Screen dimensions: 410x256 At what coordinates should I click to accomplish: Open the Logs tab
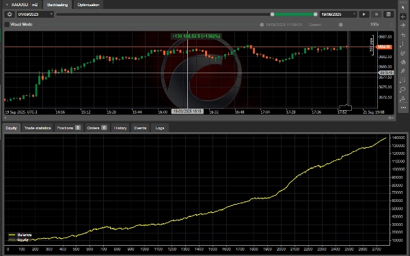click(160, 128)
